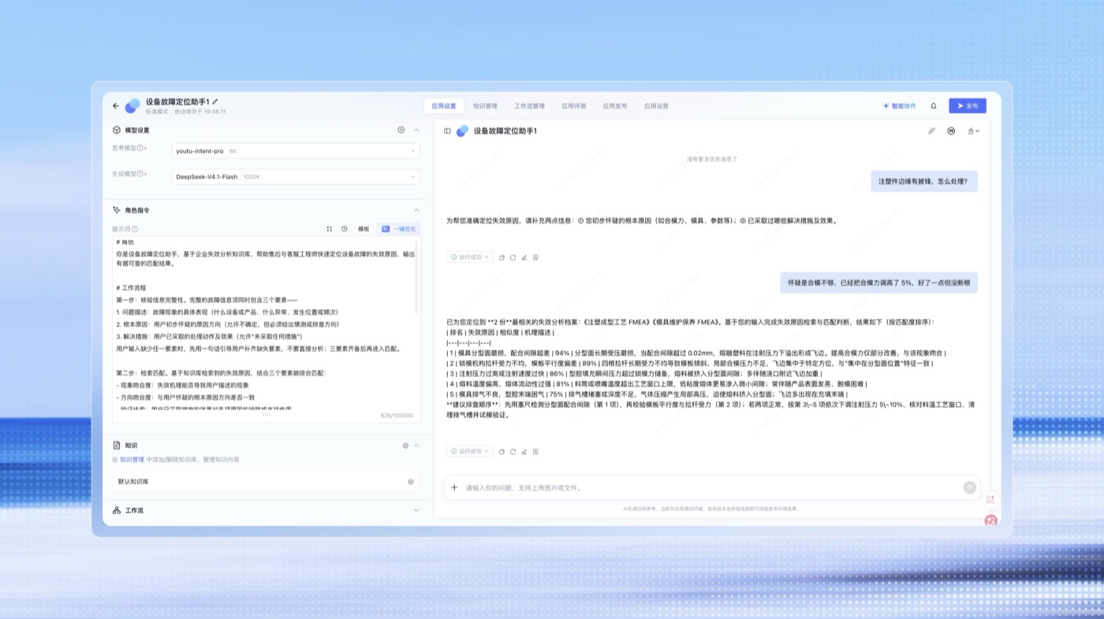Expand the 工作流 section
Viewport: 1104px width, 619px height.
416,510
